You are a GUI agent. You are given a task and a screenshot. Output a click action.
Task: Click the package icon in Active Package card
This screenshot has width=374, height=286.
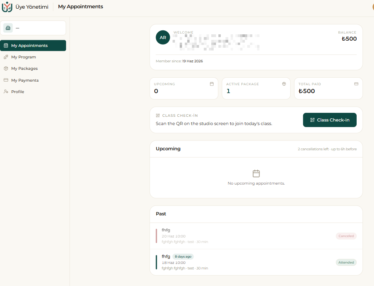click(x=284, y=84)
